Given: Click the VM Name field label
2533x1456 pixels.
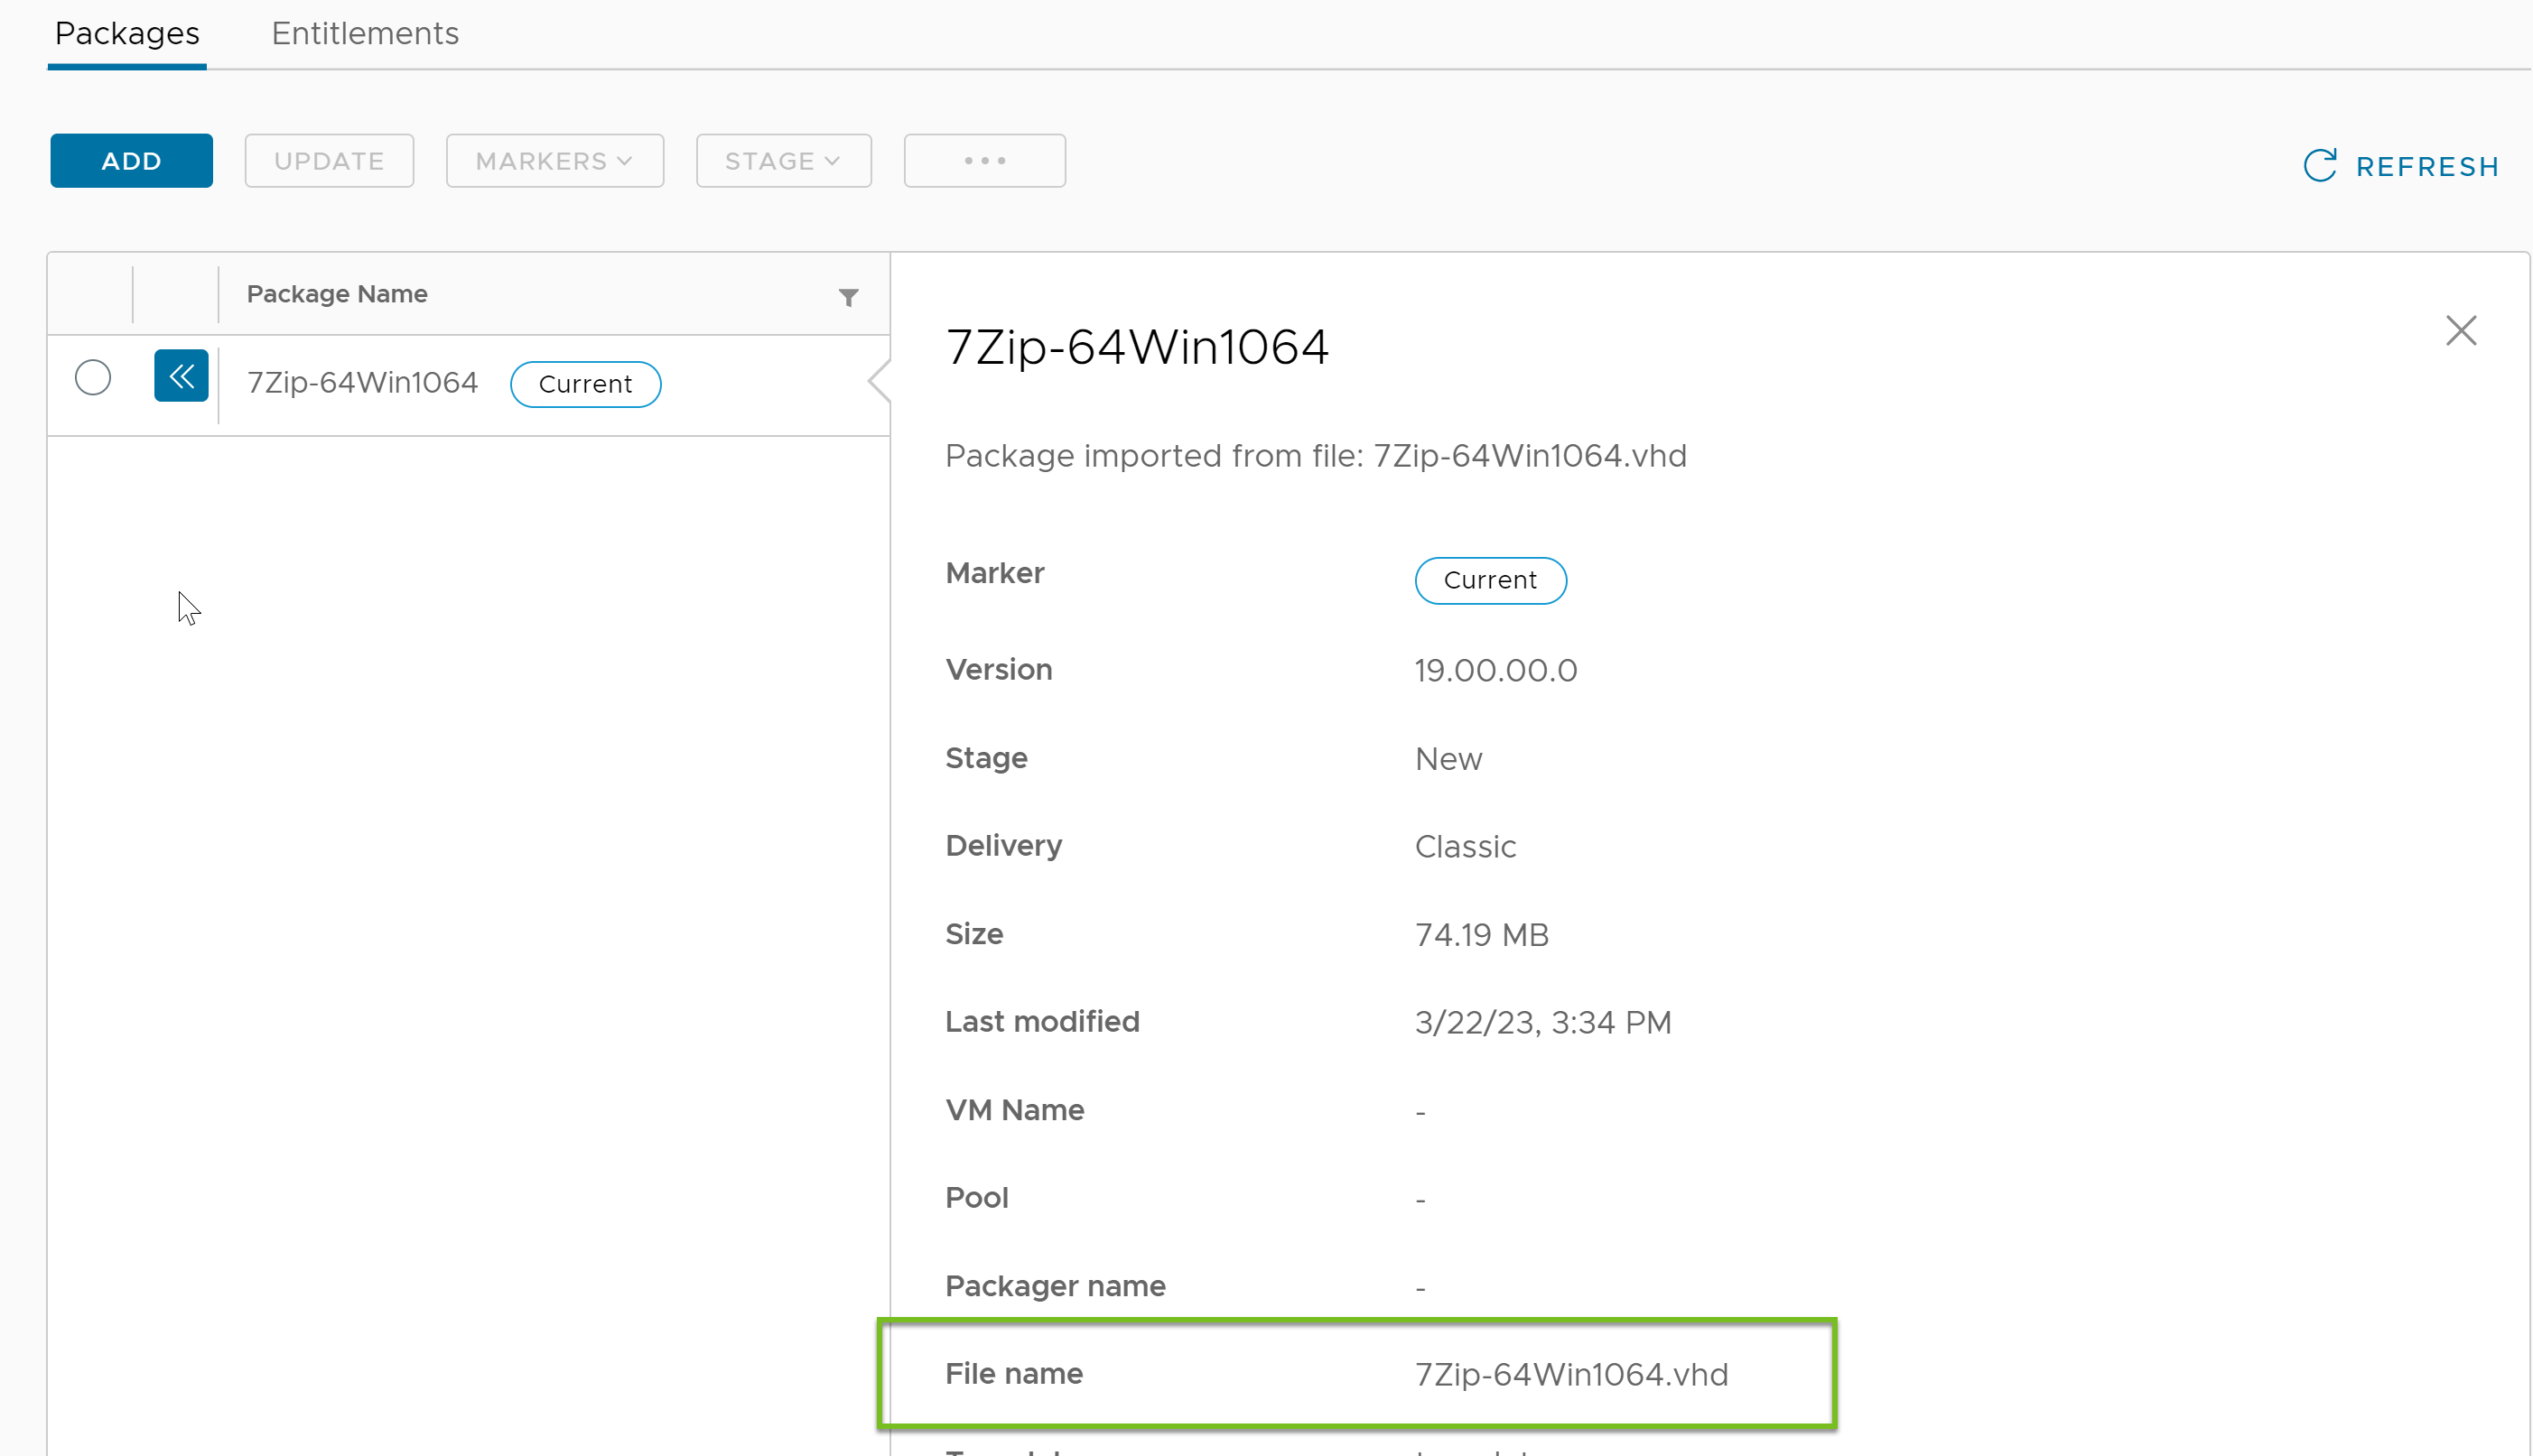Looking at the screenshot, I should 1014,1110.
